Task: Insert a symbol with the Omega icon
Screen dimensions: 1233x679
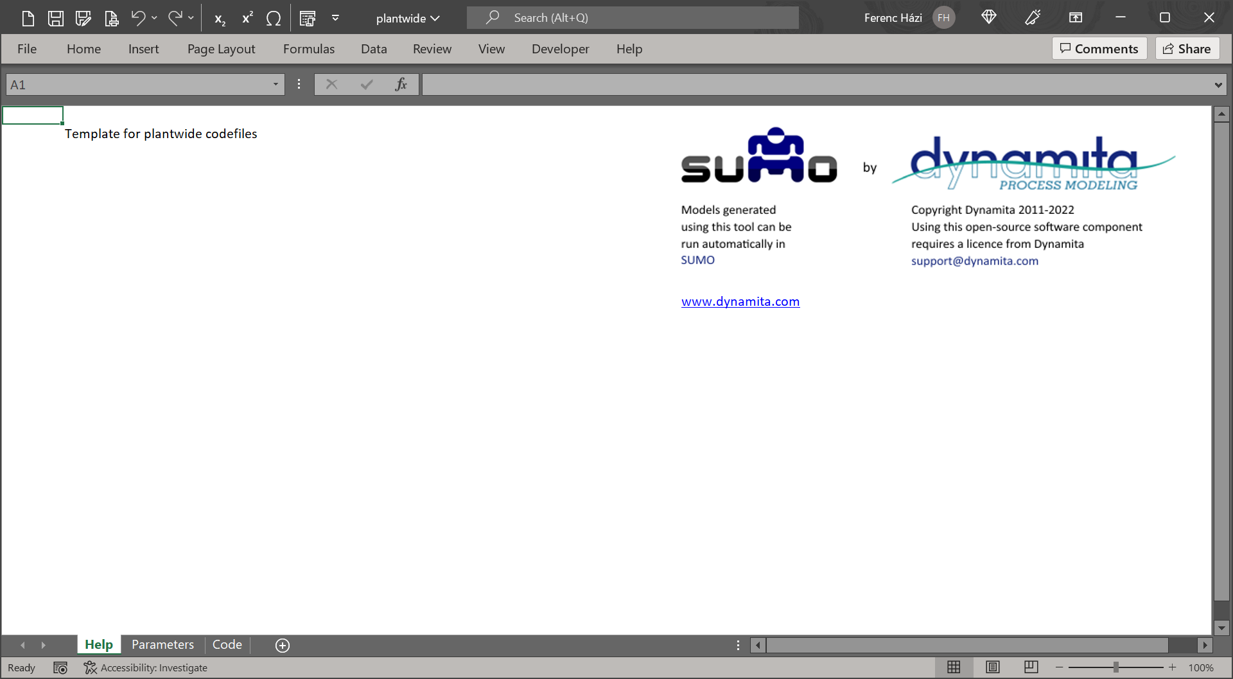Action: click(x=274, y=18)
